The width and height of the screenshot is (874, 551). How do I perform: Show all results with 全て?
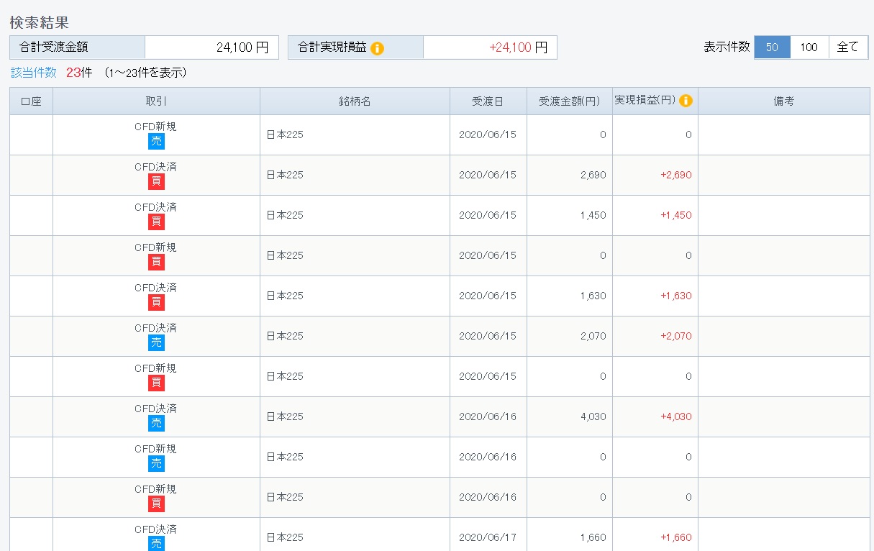pyautogui.click(x=847, y=47)
